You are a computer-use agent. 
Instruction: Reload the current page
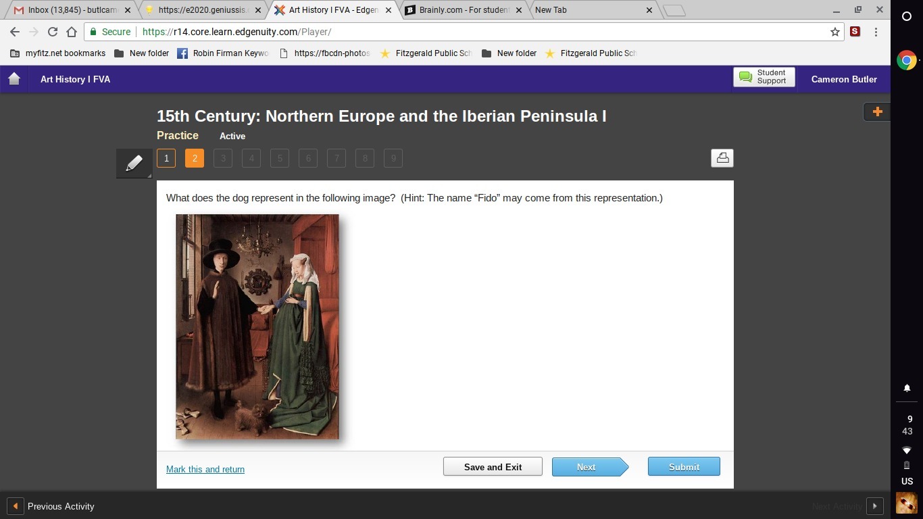click(53, 32)
